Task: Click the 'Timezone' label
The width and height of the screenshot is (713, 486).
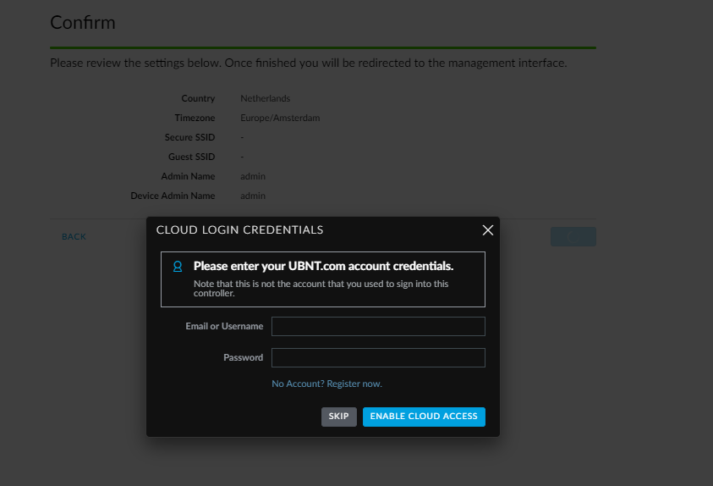Action: (x=195, y=118)
